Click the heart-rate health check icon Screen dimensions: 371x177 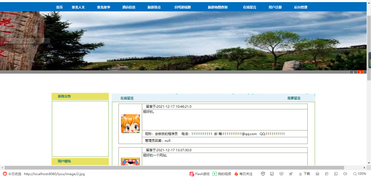[x=281, y=174]
